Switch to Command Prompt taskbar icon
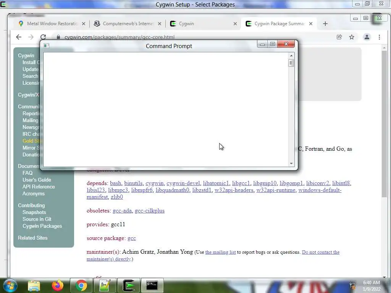Viewport: 391px width, 293px height. coord(152,285)
